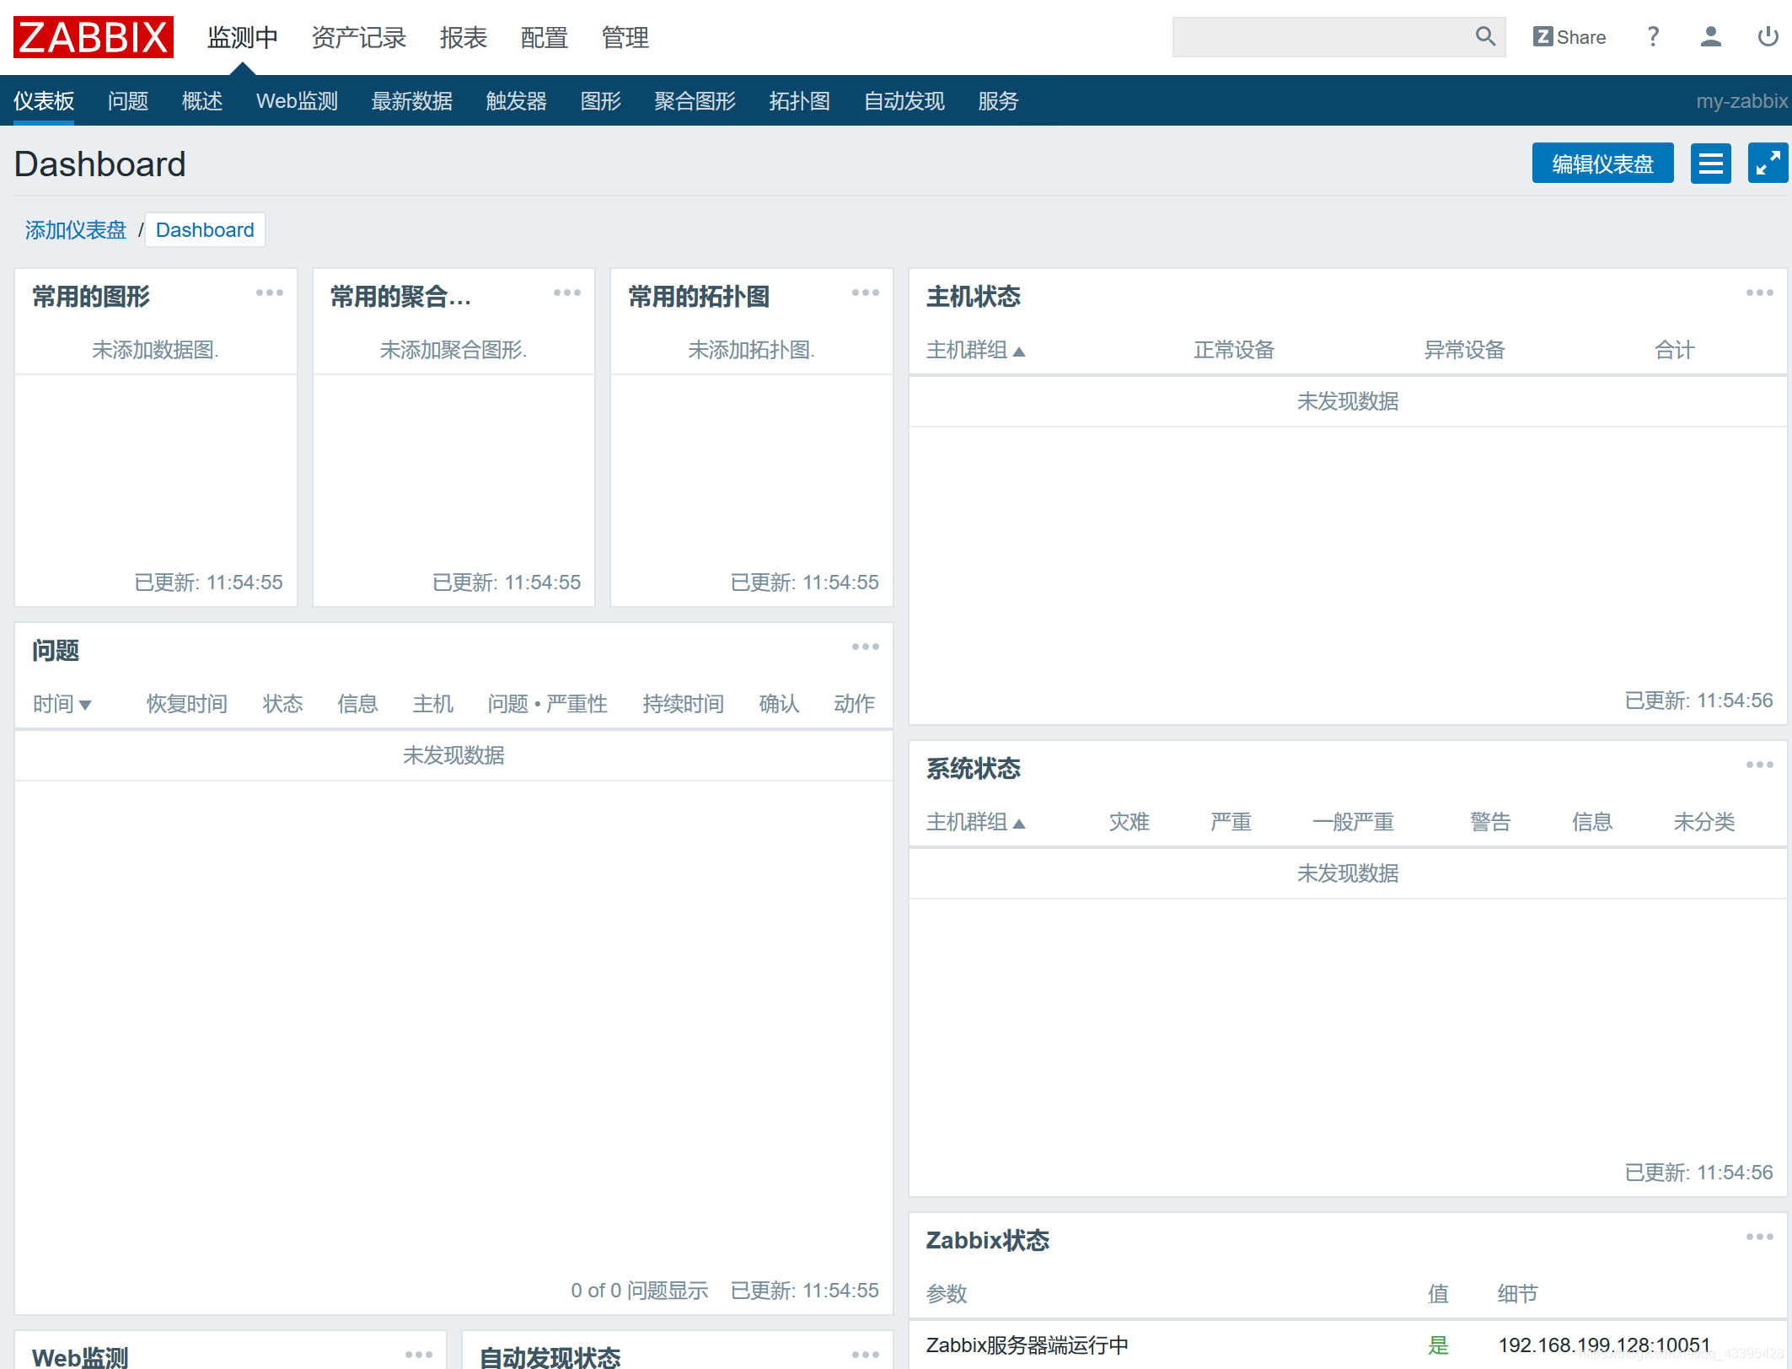Toggle fullscreen mode with arrows icon
The height and width of the screenshot is (1369, 1792).
(x=1768, y=163)
